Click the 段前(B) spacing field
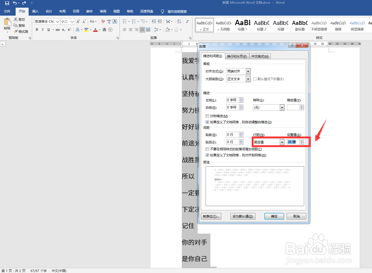The height and width of the screenshot is (273, 372). (x=233, y=135)
